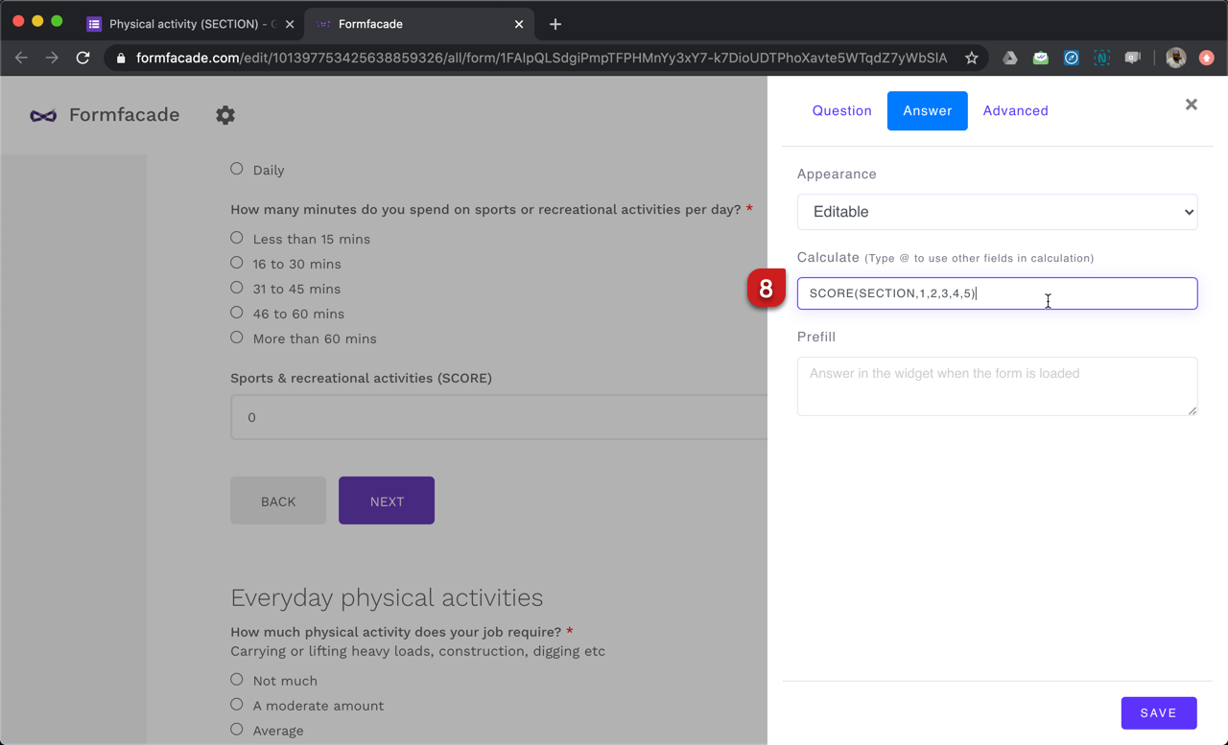Click the SAVE button
Screen dimensions: 1228x745
[x=1159, y=712]
